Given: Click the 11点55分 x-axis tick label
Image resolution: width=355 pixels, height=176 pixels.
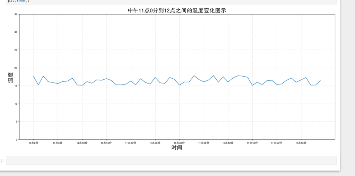Looking at the screenshot, I should (x=301, y=143).
